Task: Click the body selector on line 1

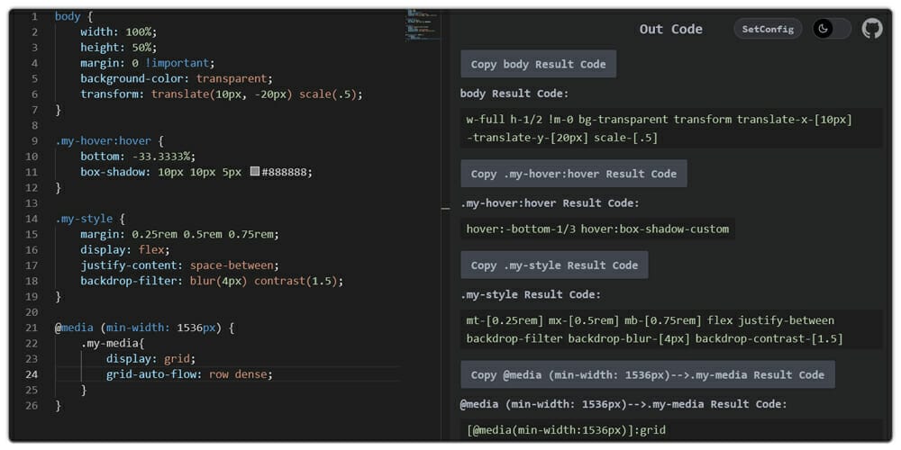Action: 68,16
